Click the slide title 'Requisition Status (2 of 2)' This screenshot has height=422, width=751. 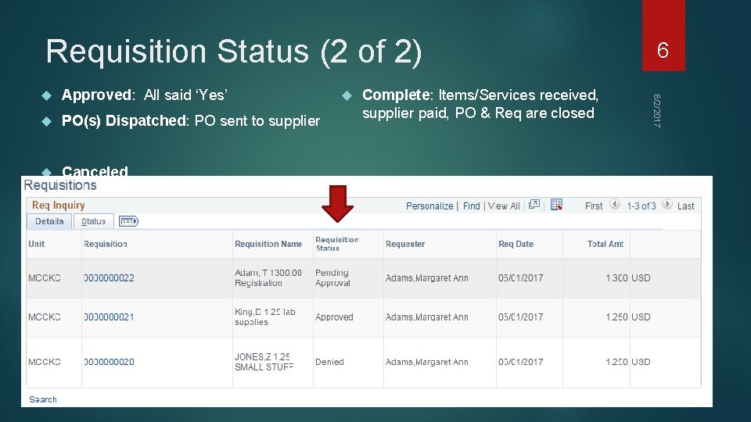pyautogui.click(x=234, y=51)
